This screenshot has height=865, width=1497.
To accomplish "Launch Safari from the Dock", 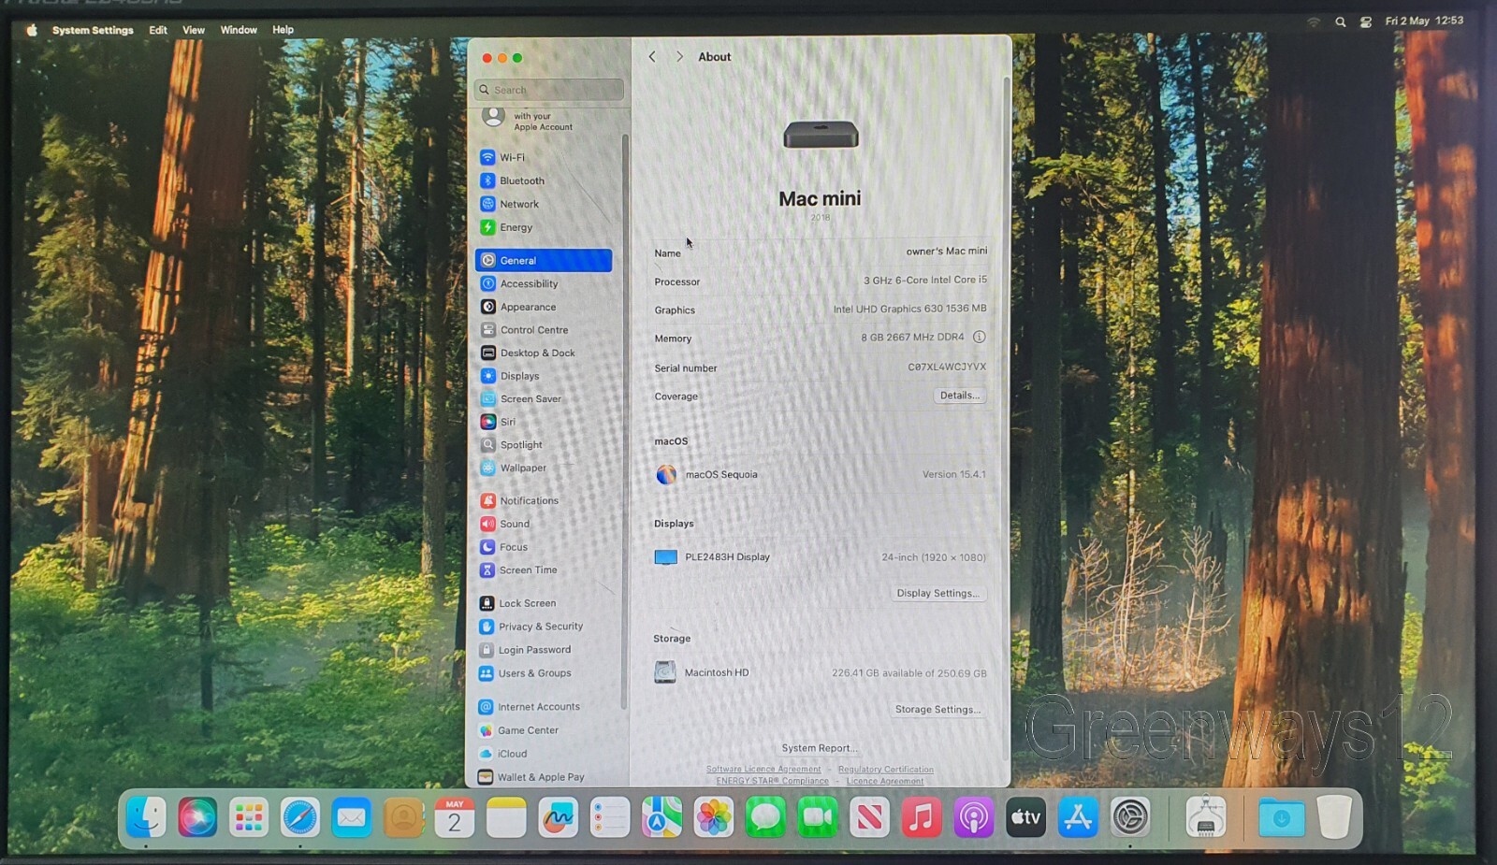I will coord(299,817).
